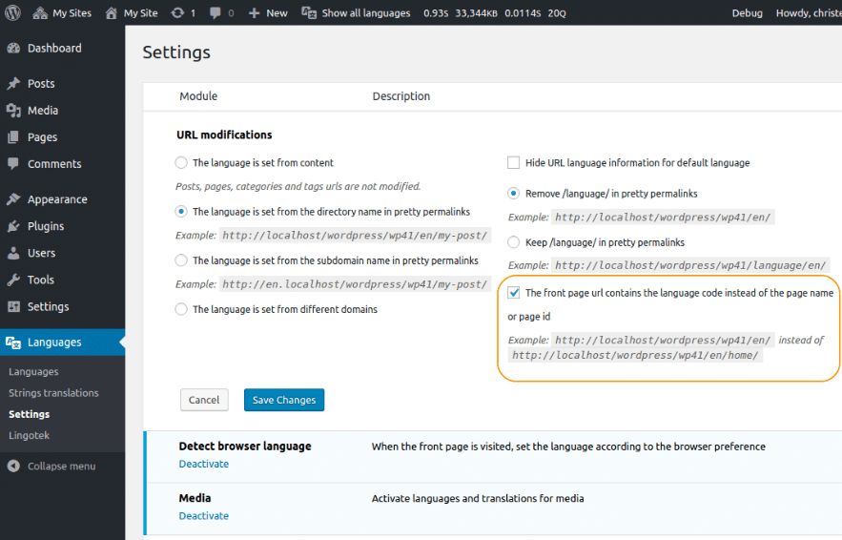Uncheck front page url contains language code option
Image resolution: width=842 pixels, height=540 pixels.
point(513,292)
